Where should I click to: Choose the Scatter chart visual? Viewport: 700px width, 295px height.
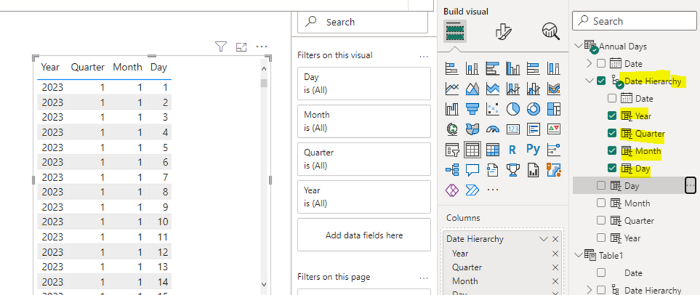click(492, 108)
